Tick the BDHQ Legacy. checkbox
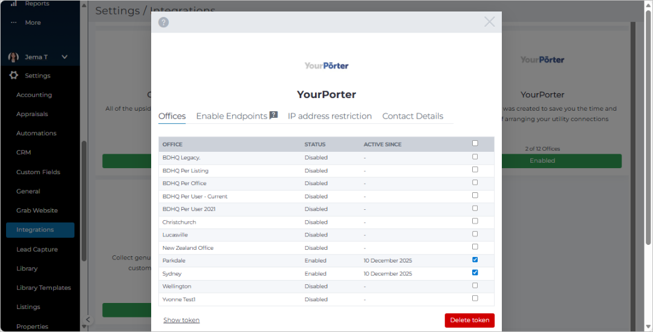Viewport: 653px width, 332px height. click(475, 157)
